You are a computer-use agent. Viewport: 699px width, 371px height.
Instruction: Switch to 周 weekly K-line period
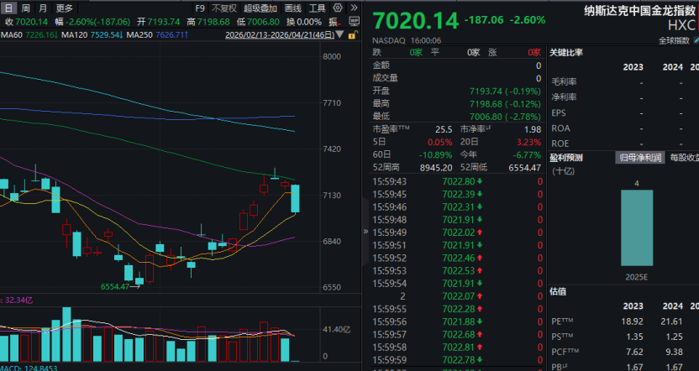[x=24, y=8]
